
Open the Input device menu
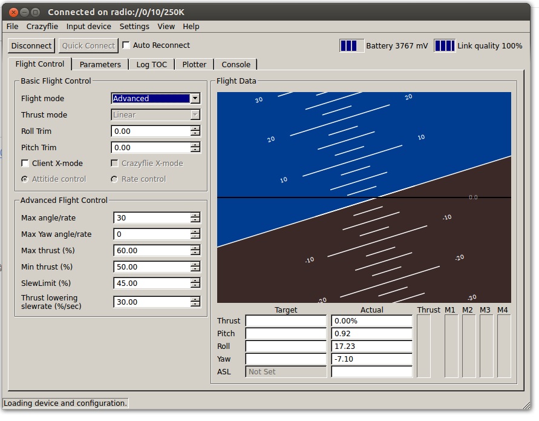click(89, 27)
